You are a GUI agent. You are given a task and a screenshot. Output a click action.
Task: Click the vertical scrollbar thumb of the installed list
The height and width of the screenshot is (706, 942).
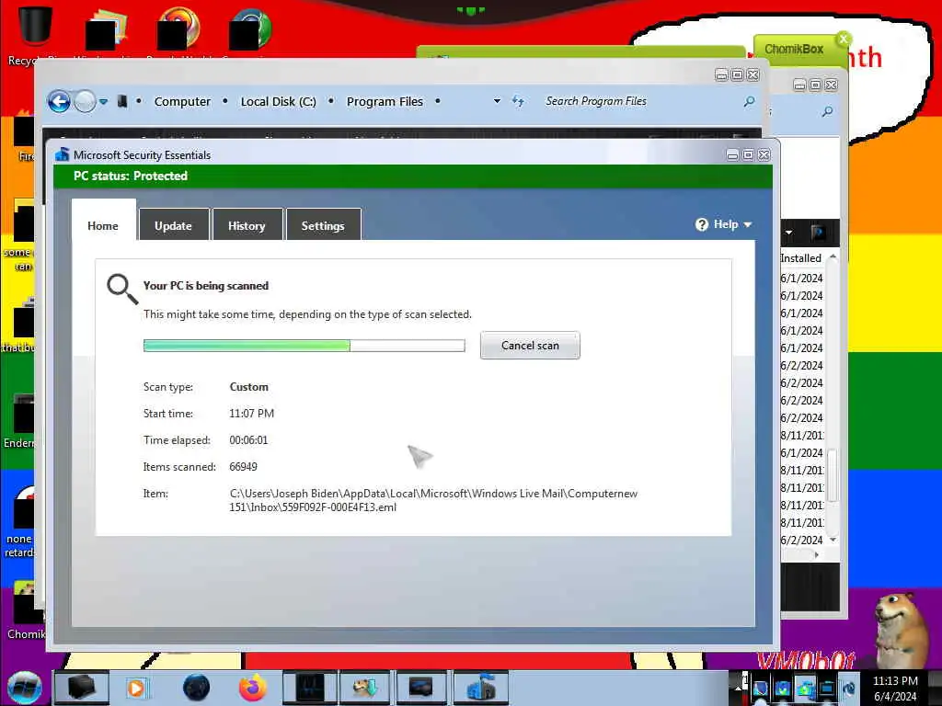coord(833,475)
